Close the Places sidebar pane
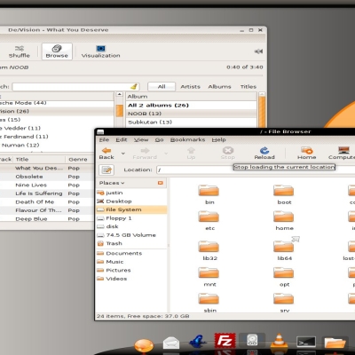Screen dimensions: 355x355 (x=161, y=183)
